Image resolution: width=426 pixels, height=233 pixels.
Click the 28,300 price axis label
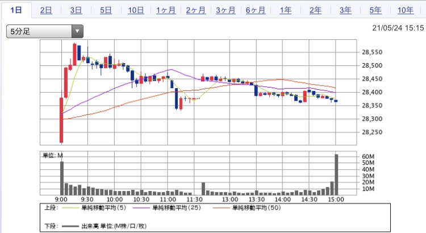click(372, 119)
